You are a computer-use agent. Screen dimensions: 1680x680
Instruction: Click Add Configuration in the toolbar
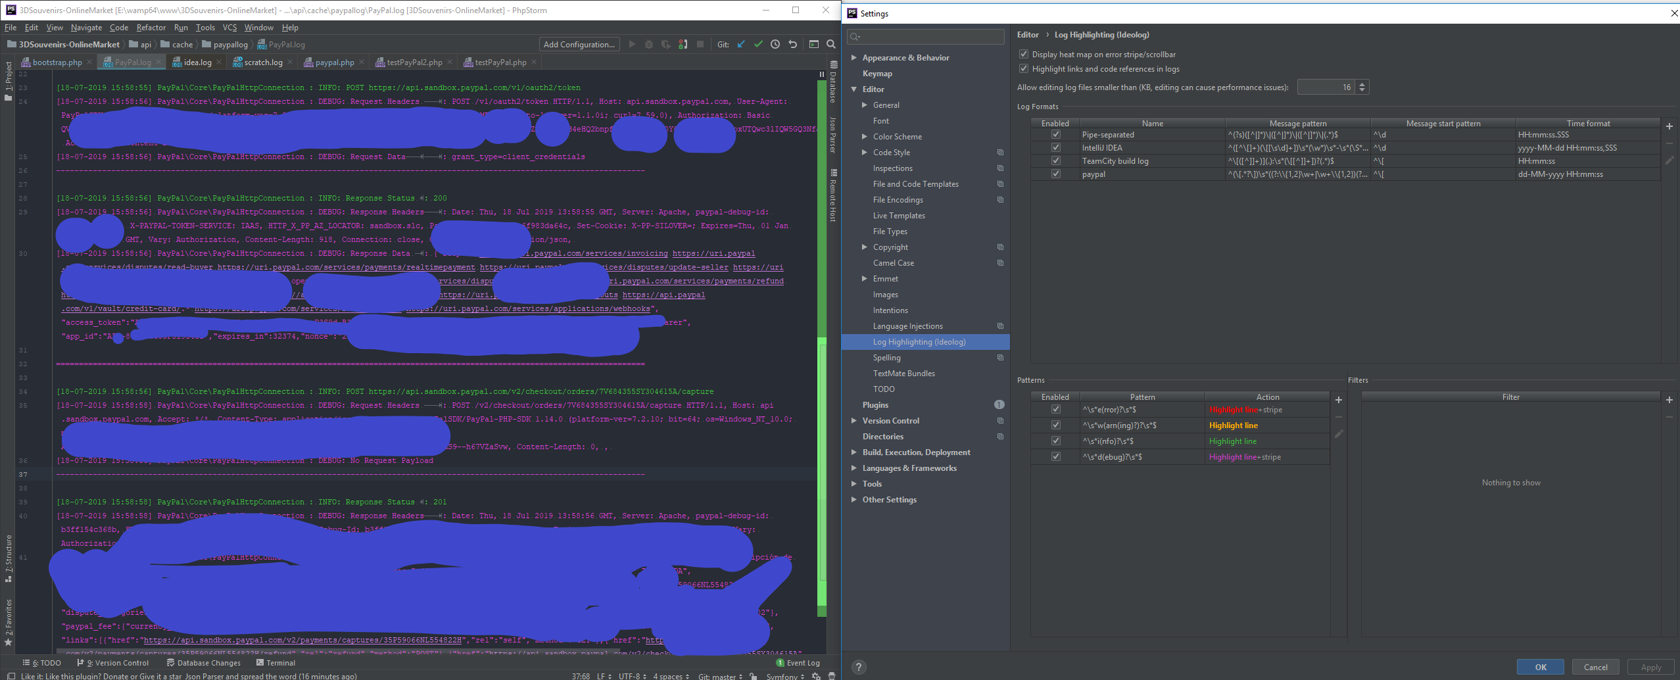click(x=579, y=44)
